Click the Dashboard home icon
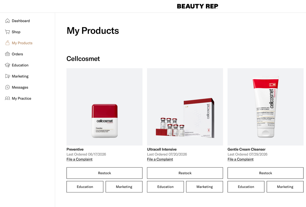Viewport: 306px width, 207px height. coord(7,21)
